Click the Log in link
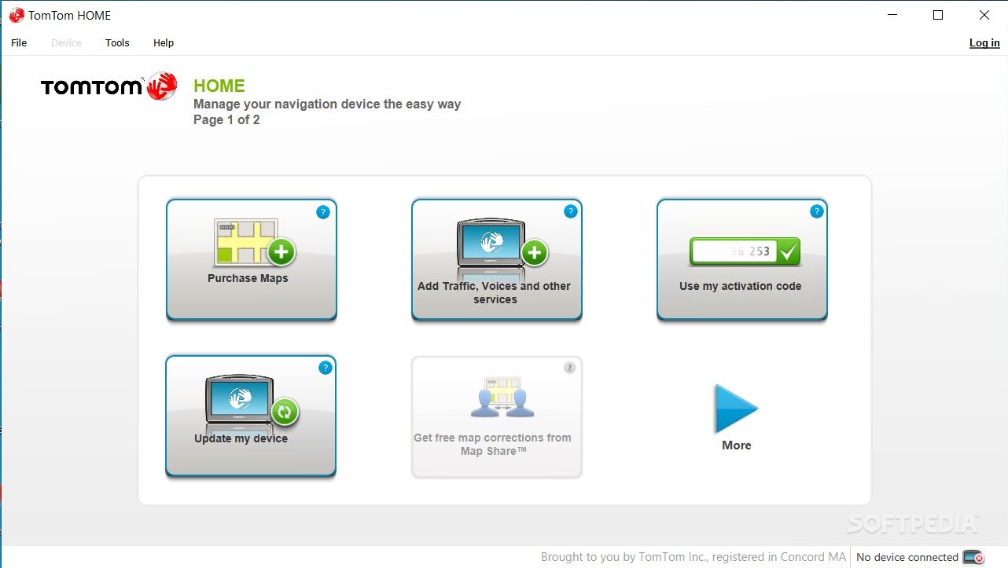The image size is (1008, 568). tap(984, 43)
